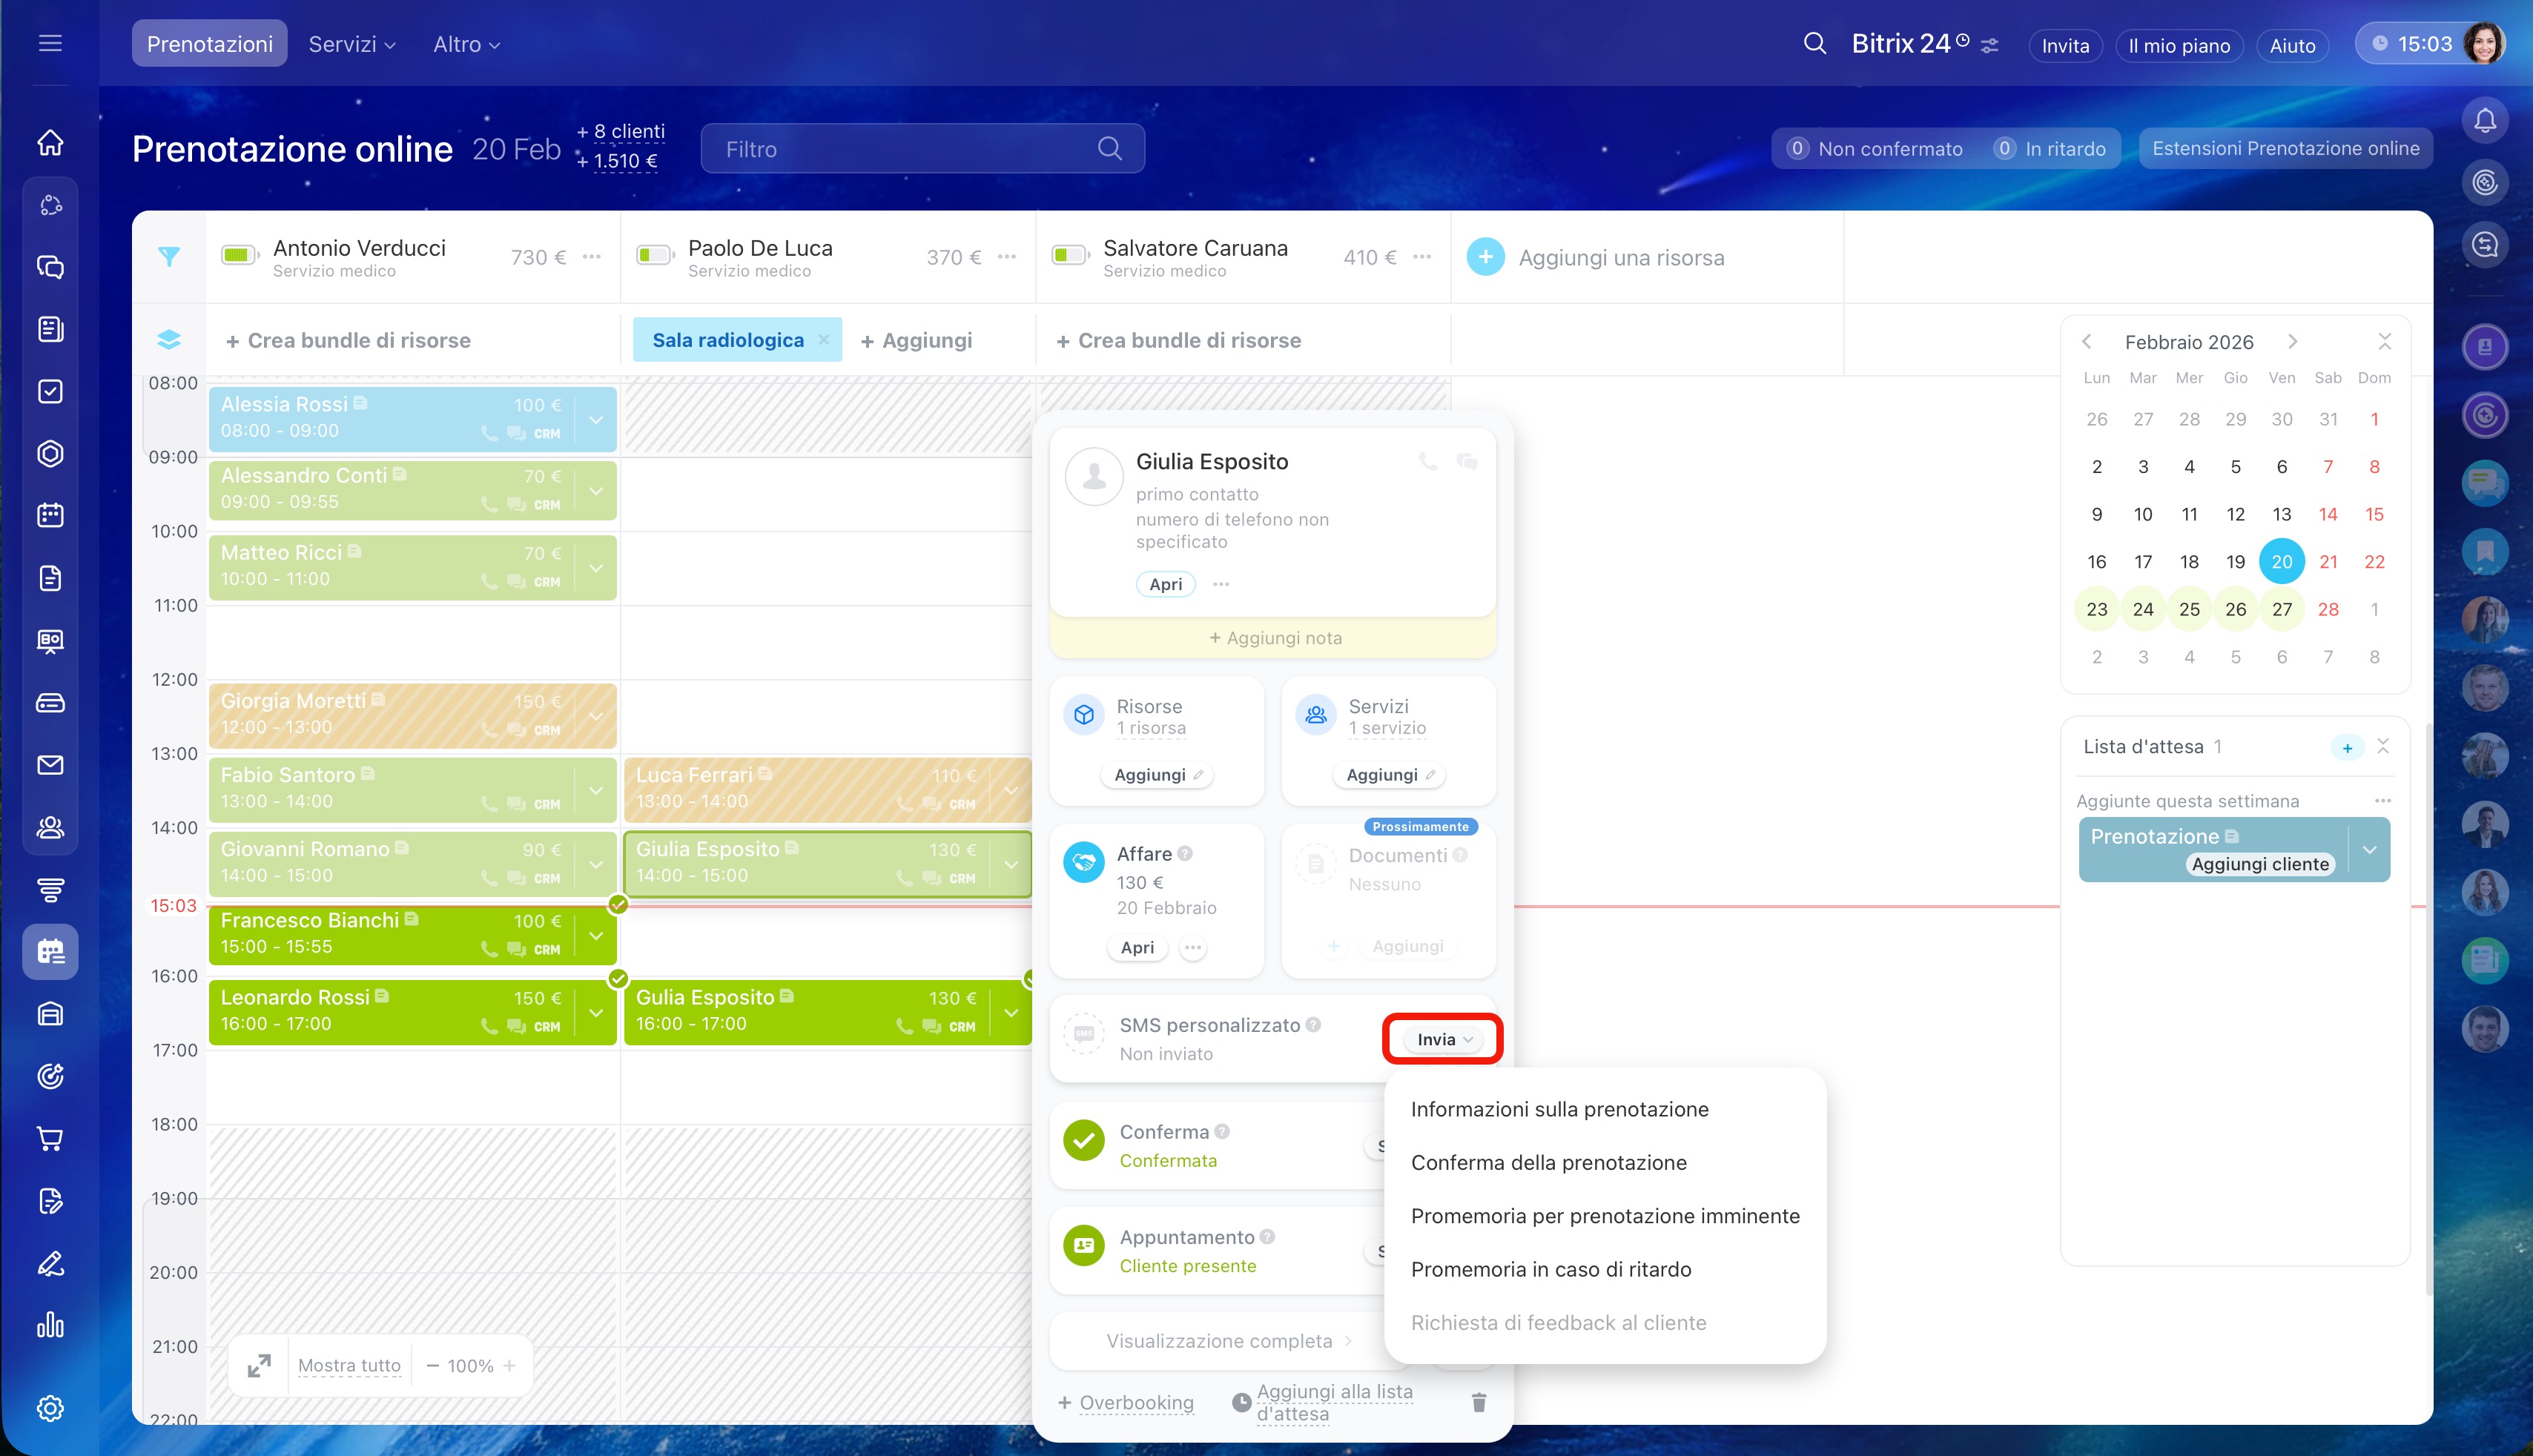Expand the Servizi dropdown menu
This screenshot has width=2533, height=1456.
pyautogui.click(x=352, y=44)
